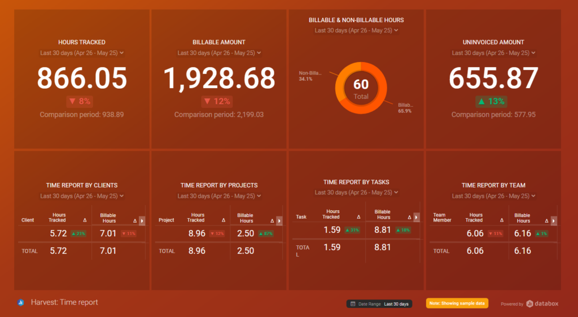Click Billable Hours header in Projects table
The height and width of the screenshot is (317, 578).
pyautogui.click(x=246, y=218)
